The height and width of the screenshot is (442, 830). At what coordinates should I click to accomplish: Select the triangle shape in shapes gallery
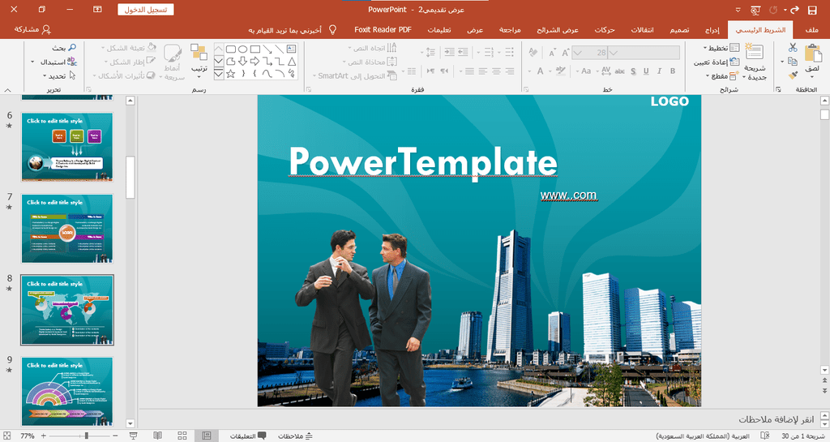(x=291, y=62)
